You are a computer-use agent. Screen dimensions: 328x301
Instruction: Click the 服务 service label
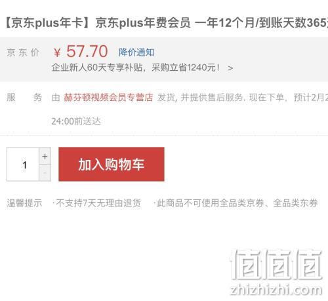[x=24, y=97]
